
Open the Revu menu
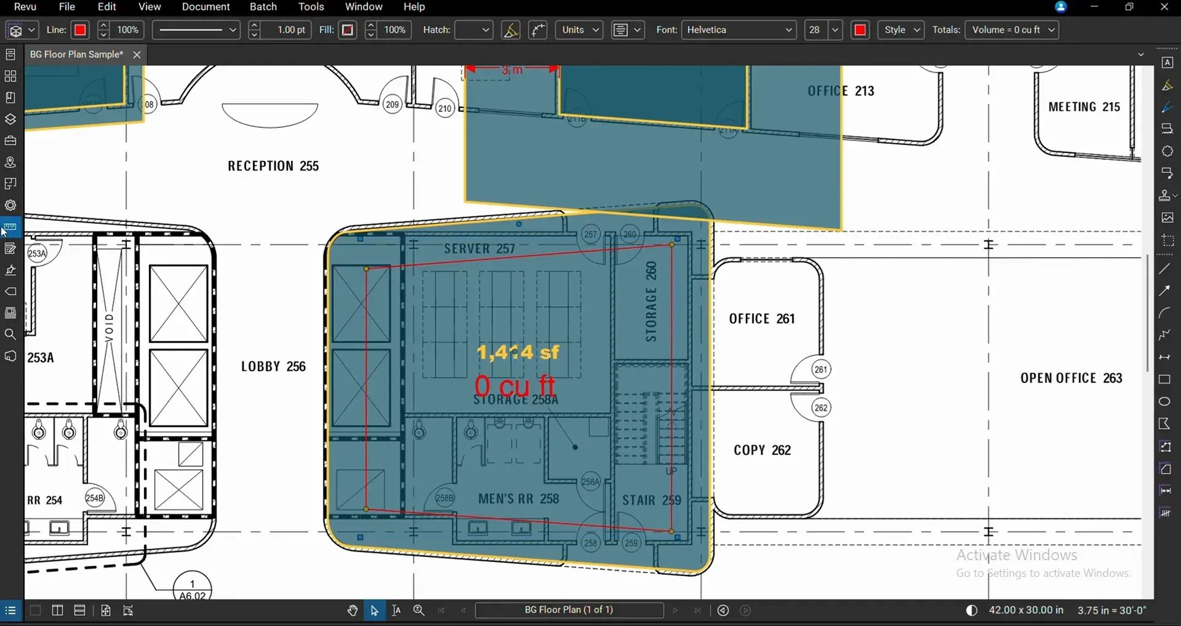pyautogui.click(x=25, y=7)
